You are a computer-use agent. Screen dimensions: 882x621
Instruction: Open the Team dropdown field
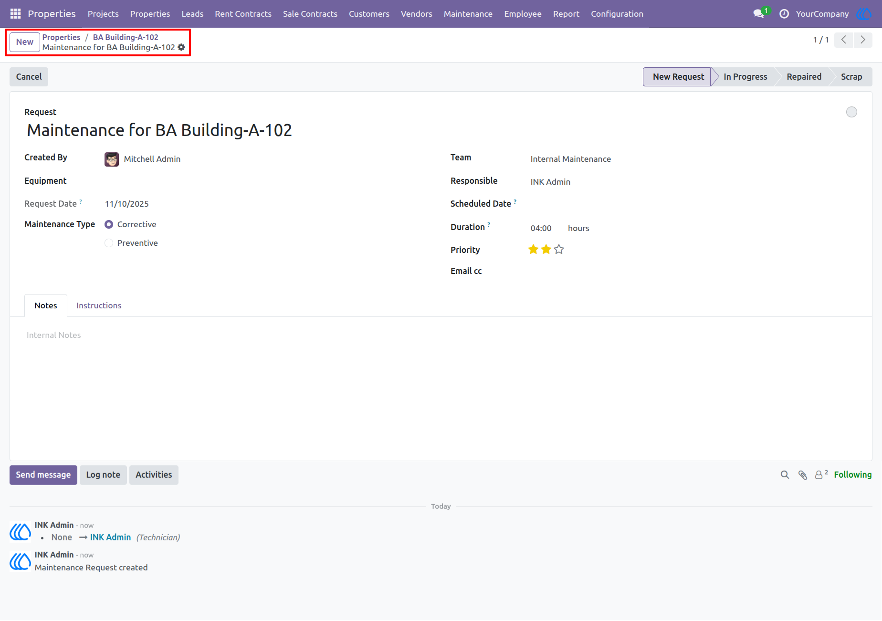click(x=693, y=159)
